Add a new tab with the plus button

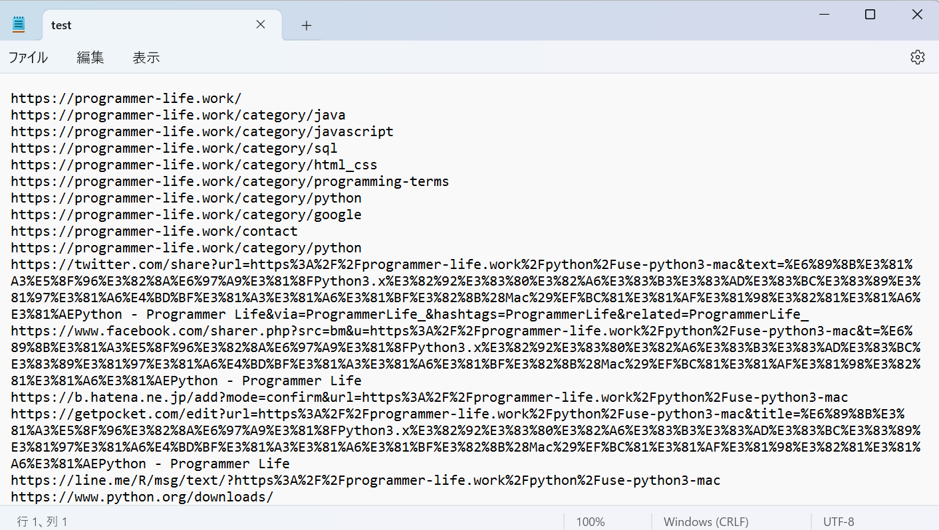(x=306, y=25)
